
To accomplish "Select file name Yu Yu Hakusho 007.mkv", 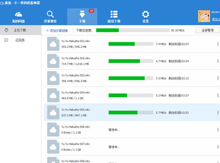I will [76, 144].
